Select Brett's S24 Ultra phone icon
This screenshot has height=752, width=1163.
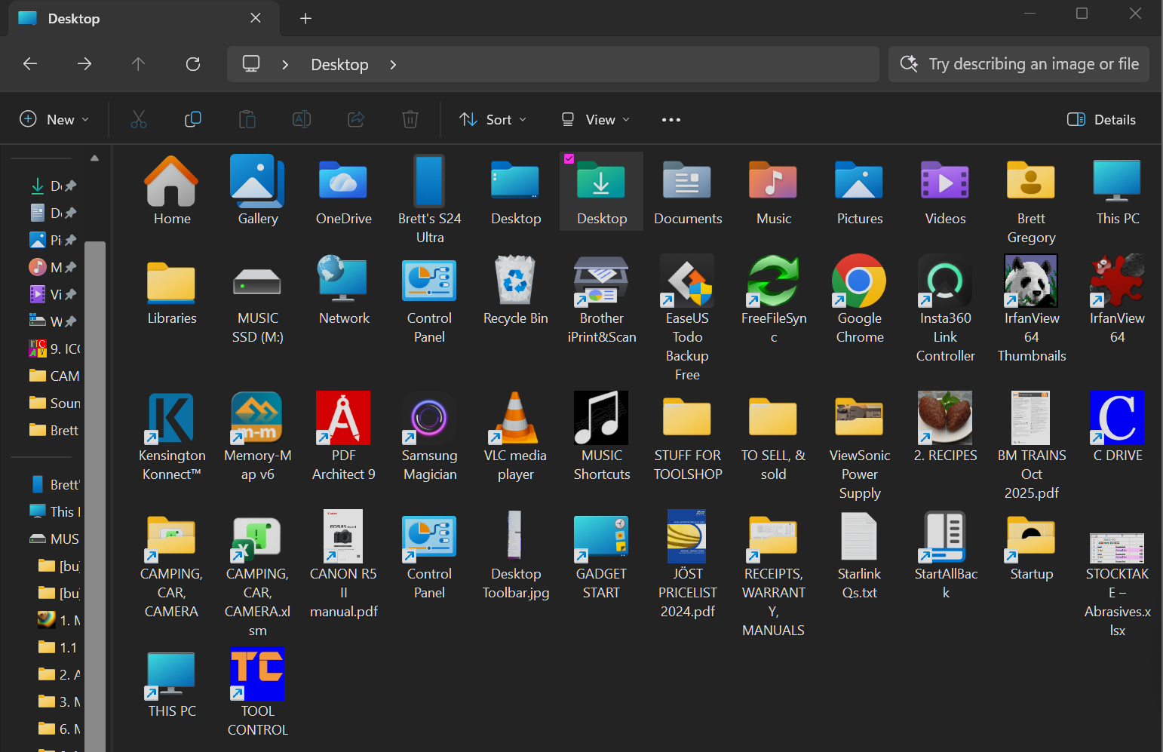[x=430, y=181]
